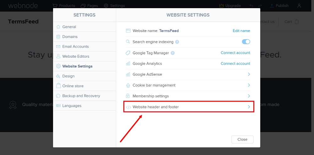Connect account for Google Analytics

click(x=235, y=63)
